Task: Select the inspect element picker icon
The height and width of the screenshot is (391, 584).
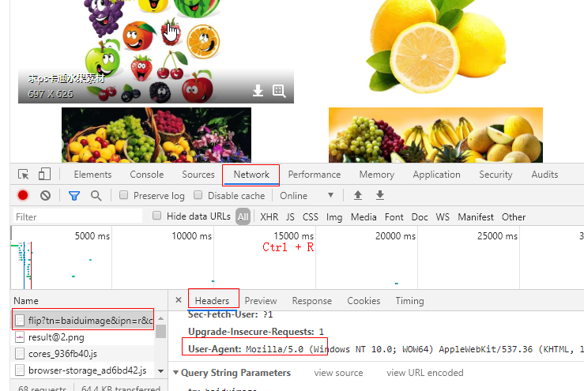Action: [x=23, y=175]
